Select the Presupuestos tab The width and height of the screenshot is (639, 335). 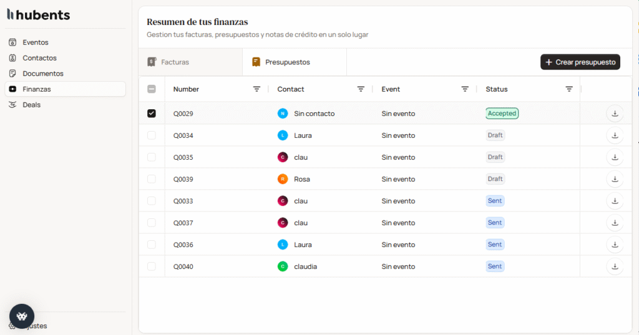coord(287,62)
